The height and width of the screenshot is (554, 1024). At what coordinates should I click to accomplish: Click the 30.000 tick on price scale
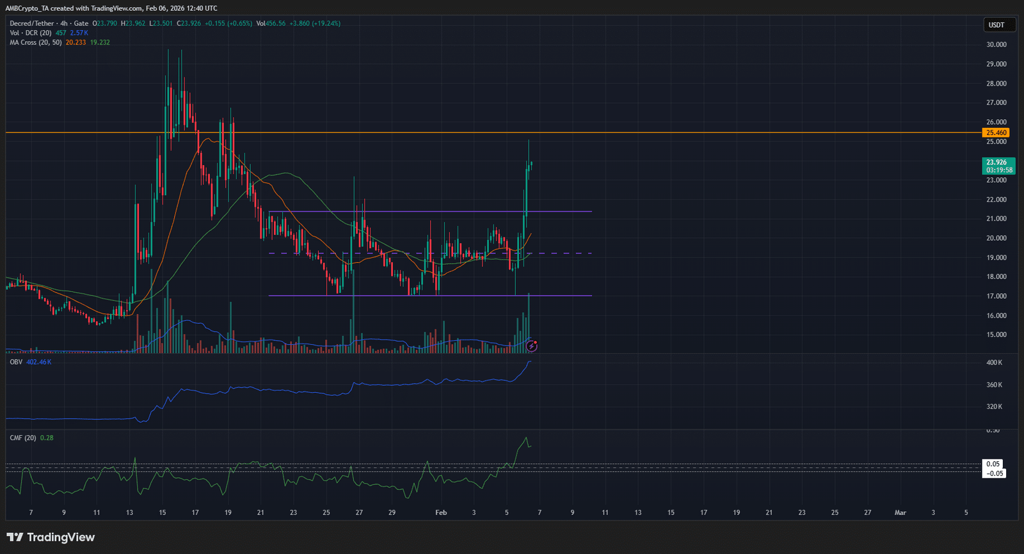click(x=996, y=45)
